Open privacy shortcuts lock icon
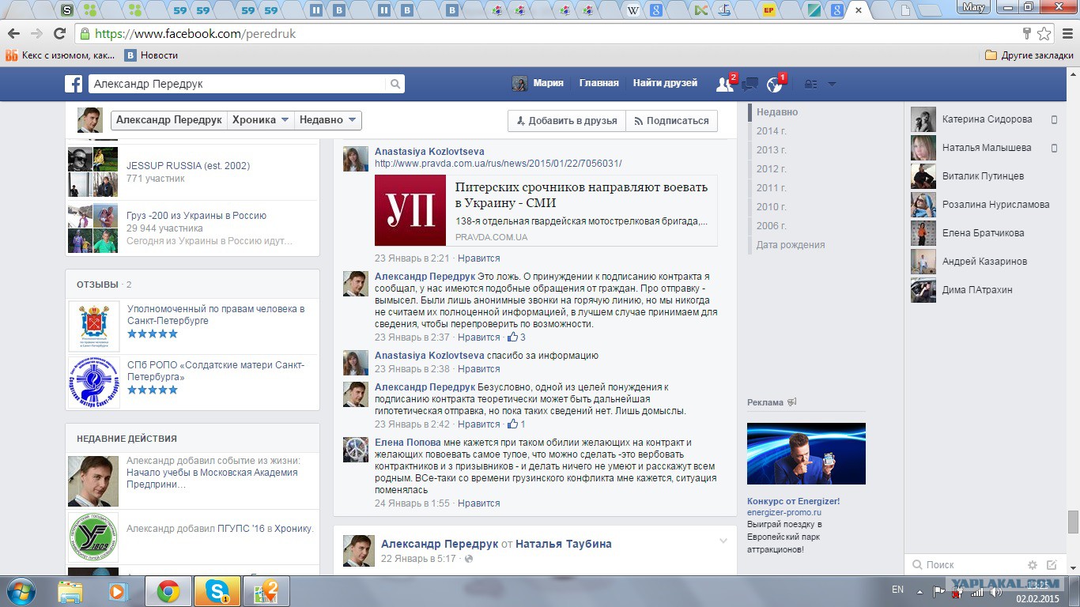This screenshot has width=1080, height=607. [810, 84]
